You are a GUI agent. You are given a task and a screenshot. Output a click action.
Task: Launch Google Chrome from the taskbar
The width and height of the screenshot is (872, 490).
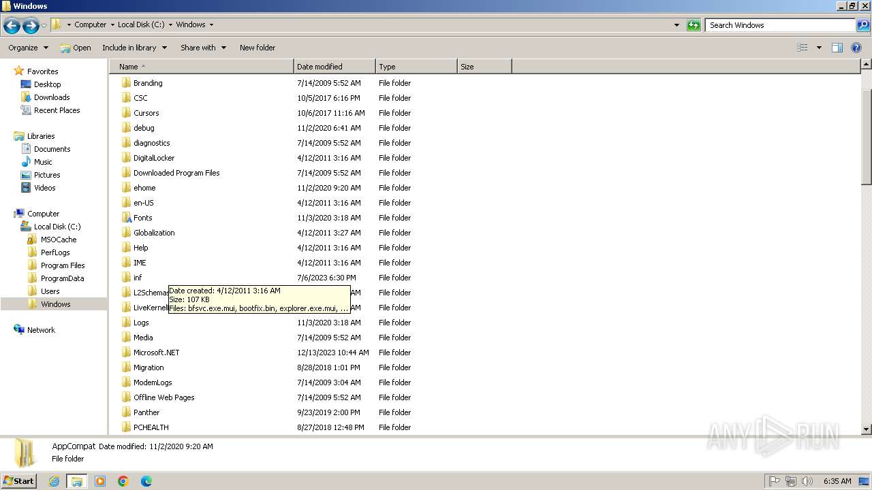click(x=123, y=481)
